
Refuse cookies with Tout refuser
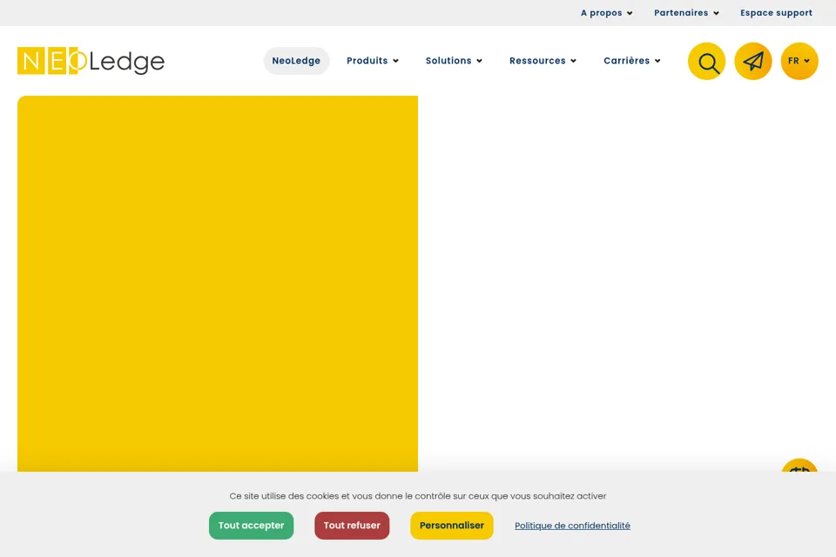click(352, 526)
